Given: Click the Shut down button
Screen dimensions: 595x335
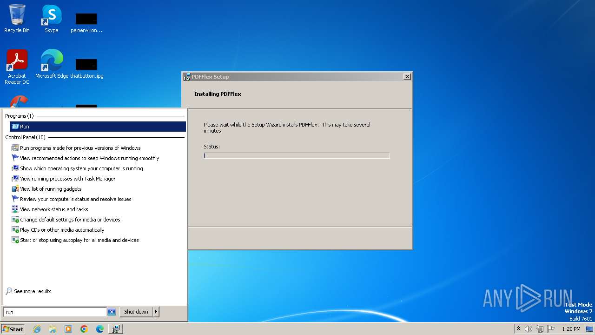Looking at the screenshot, I should coord(136,312).
